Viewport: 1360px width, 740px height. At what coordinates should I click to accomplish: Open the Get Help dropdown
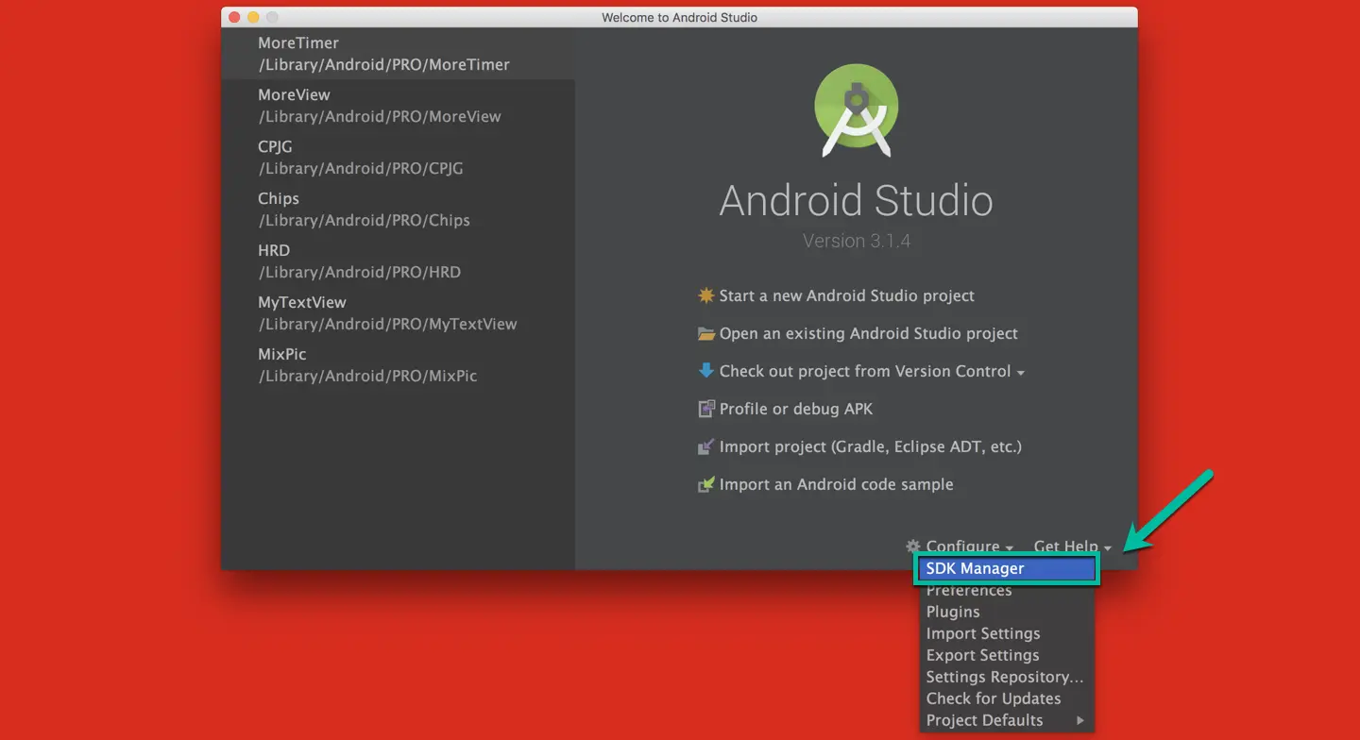(x=1066, y=547)
